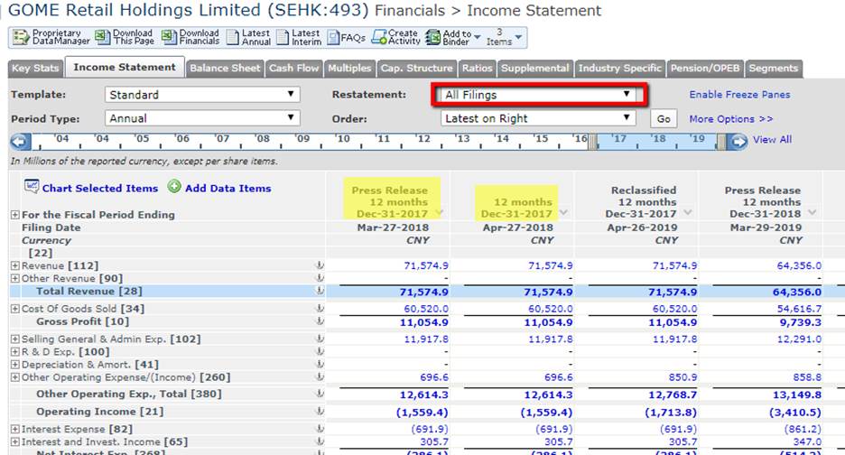Click anchor icon on Other Operating Exp., Total row
Image resolution: width=845 pixels, height=455 pixels.
pos(320,394)
